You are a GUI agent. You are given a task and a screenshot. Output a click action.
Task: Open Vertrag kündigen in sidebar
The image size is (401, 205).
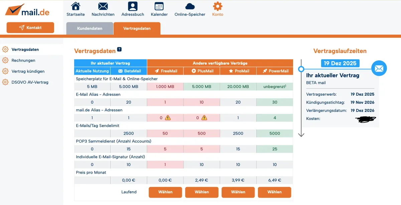point(28,71)
